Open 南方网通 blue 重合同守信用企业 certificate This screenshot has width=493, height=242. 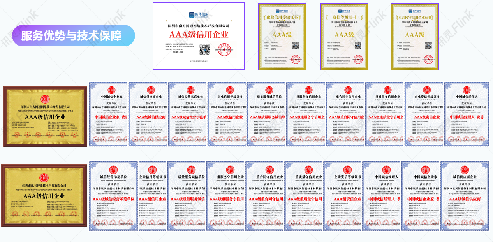345,114
